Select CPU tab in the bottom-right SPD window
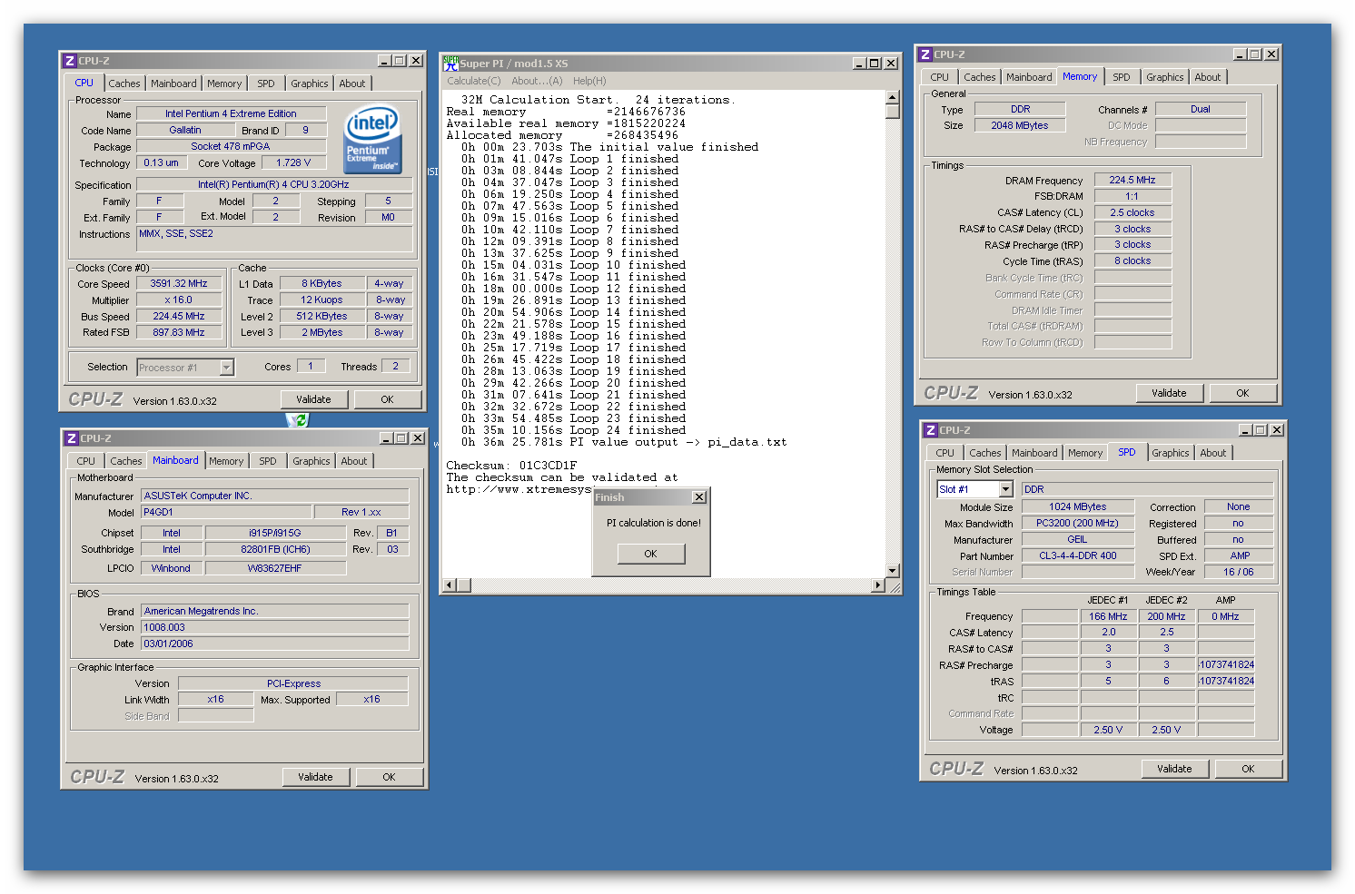 945,453
